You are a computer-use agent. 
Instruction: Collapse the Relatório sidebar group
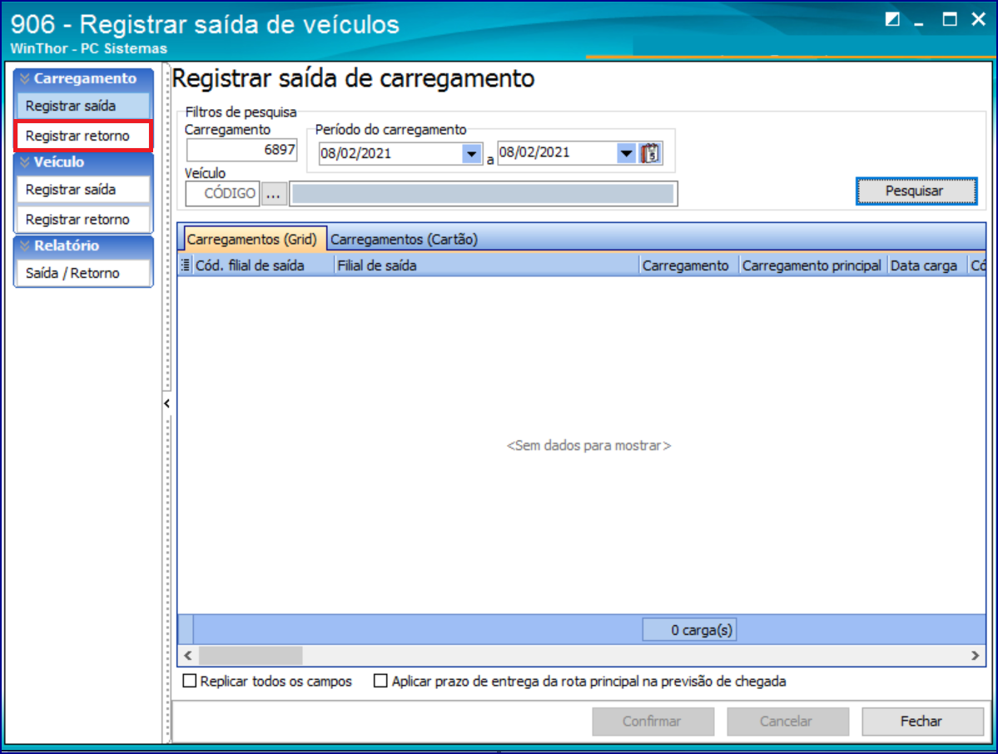pyautogui.click(x=83, y=246)
